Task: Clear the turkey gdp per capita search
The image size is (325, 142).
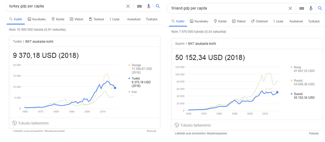Action: tap(128, 6)
